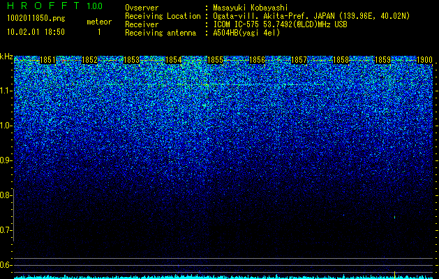Viewport: 439px width, 279px height.
Task: Click the meteor count value 1
Action: (x=99, y=32)
